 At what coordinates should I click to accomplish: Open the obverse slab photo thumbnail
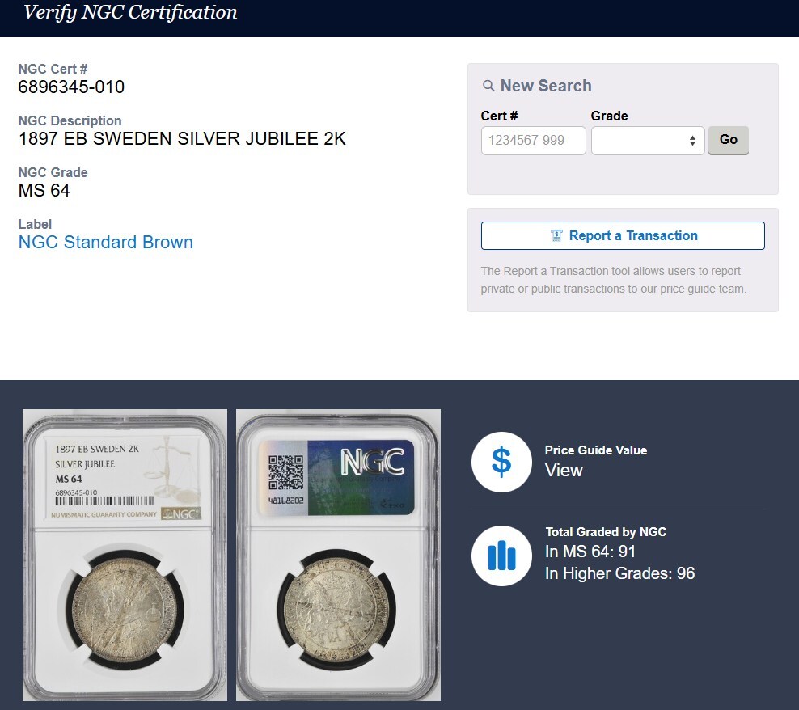(125, 555)
